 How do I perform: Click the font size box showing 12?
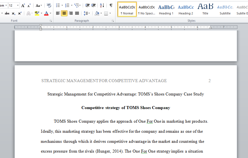[12, 5]
